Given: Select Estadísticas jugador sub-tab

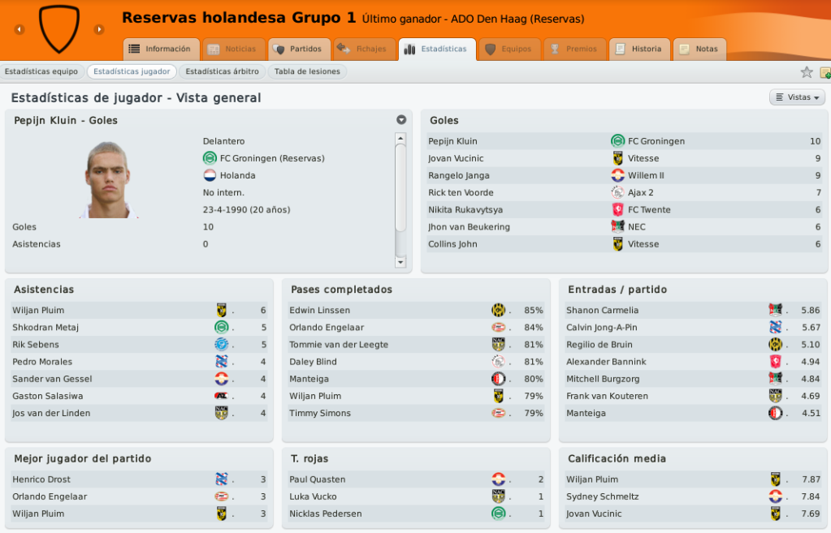Looking at the screenshot, I should (132, 71).
